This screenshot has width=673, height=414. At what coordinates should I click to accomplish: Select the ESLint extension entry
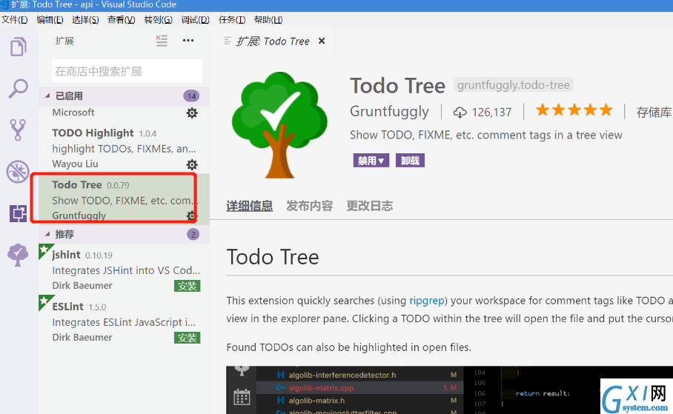click(124, 321)
